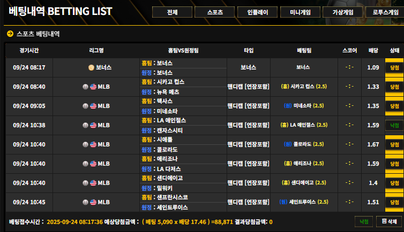404x232 pixels.
Task: Click the bet timestamp 2025-09-24 08:17:36
Action: coord(74,222)
